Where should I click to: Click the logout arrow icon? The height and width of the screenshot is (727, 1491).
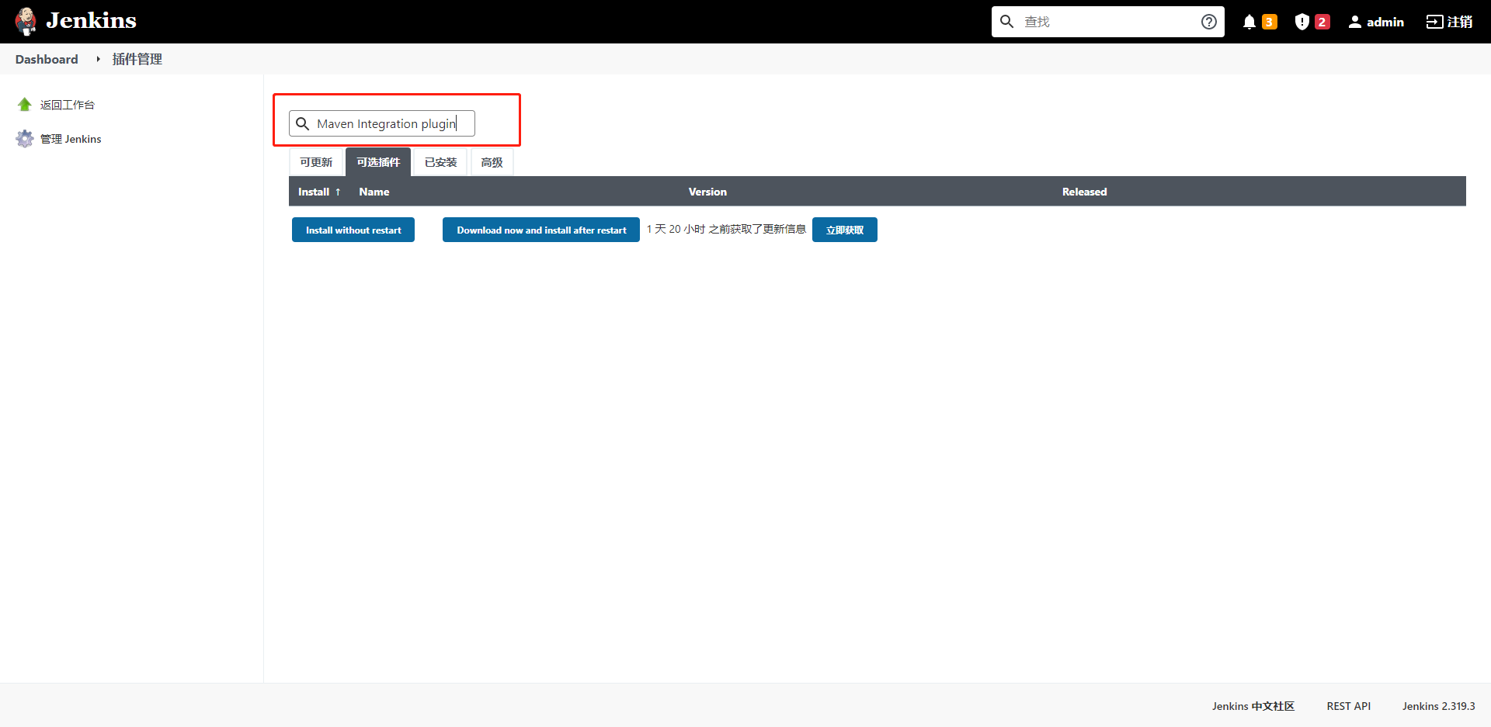pyautogui.click(x=1434, y=22)
